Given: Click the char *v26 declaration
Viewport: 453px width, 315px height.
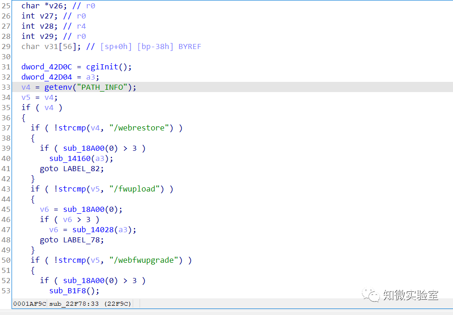Looking at the screenshot, I should click(x=44, y=6).
